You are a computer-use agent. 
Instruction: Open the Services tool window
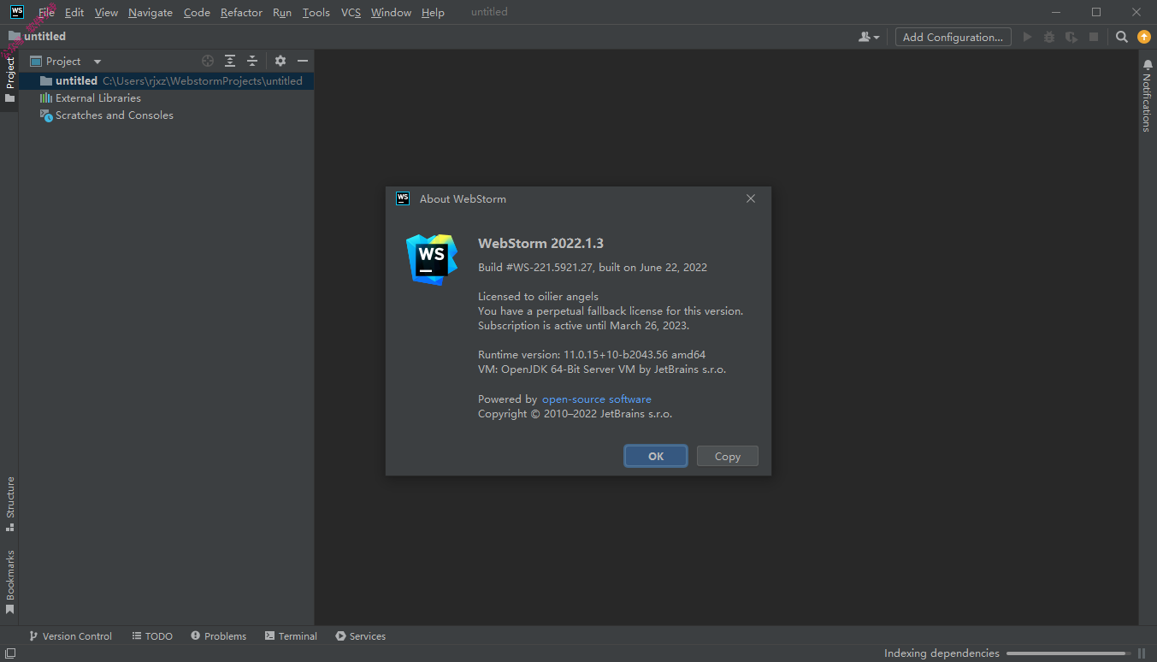click(x=360, y=636)
